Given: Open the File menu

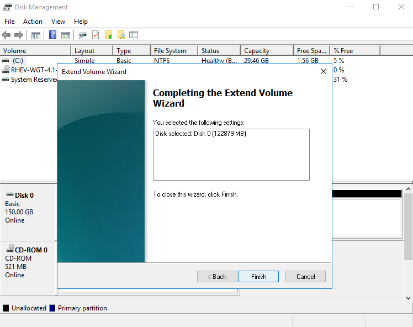Looking at the screenshot, I should click(x=9, y=22).
